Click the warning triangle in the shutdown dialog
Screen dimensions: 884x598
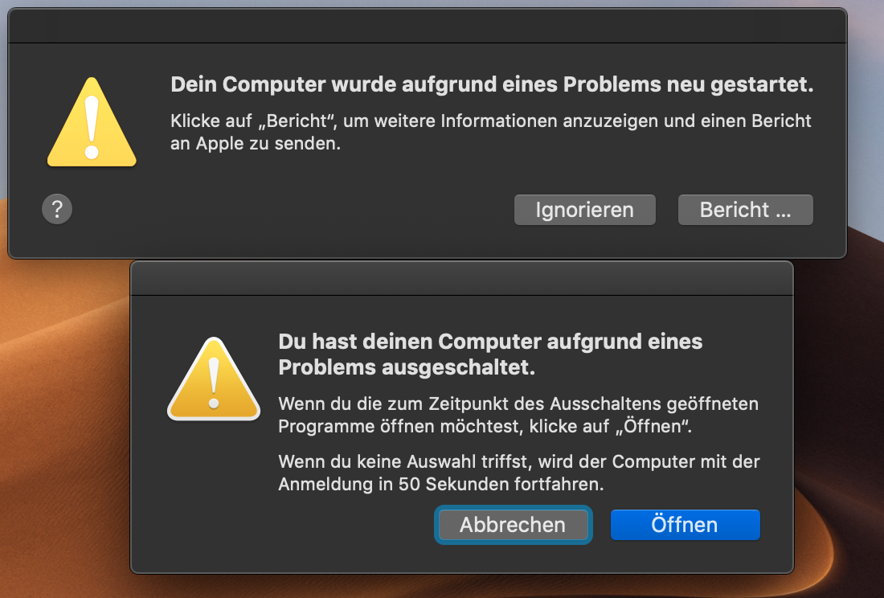click(x=213, y=379)
